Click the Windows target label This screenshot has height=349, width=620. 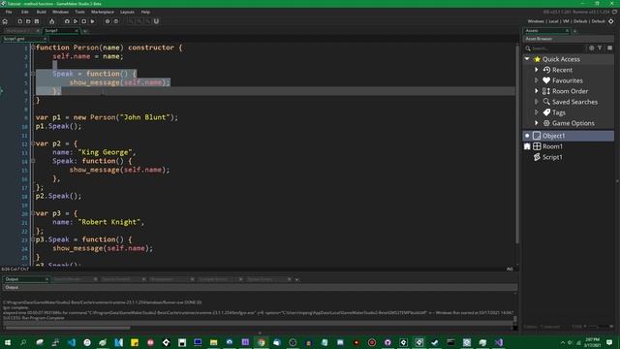pyautogui.click(x=536, y=21)
